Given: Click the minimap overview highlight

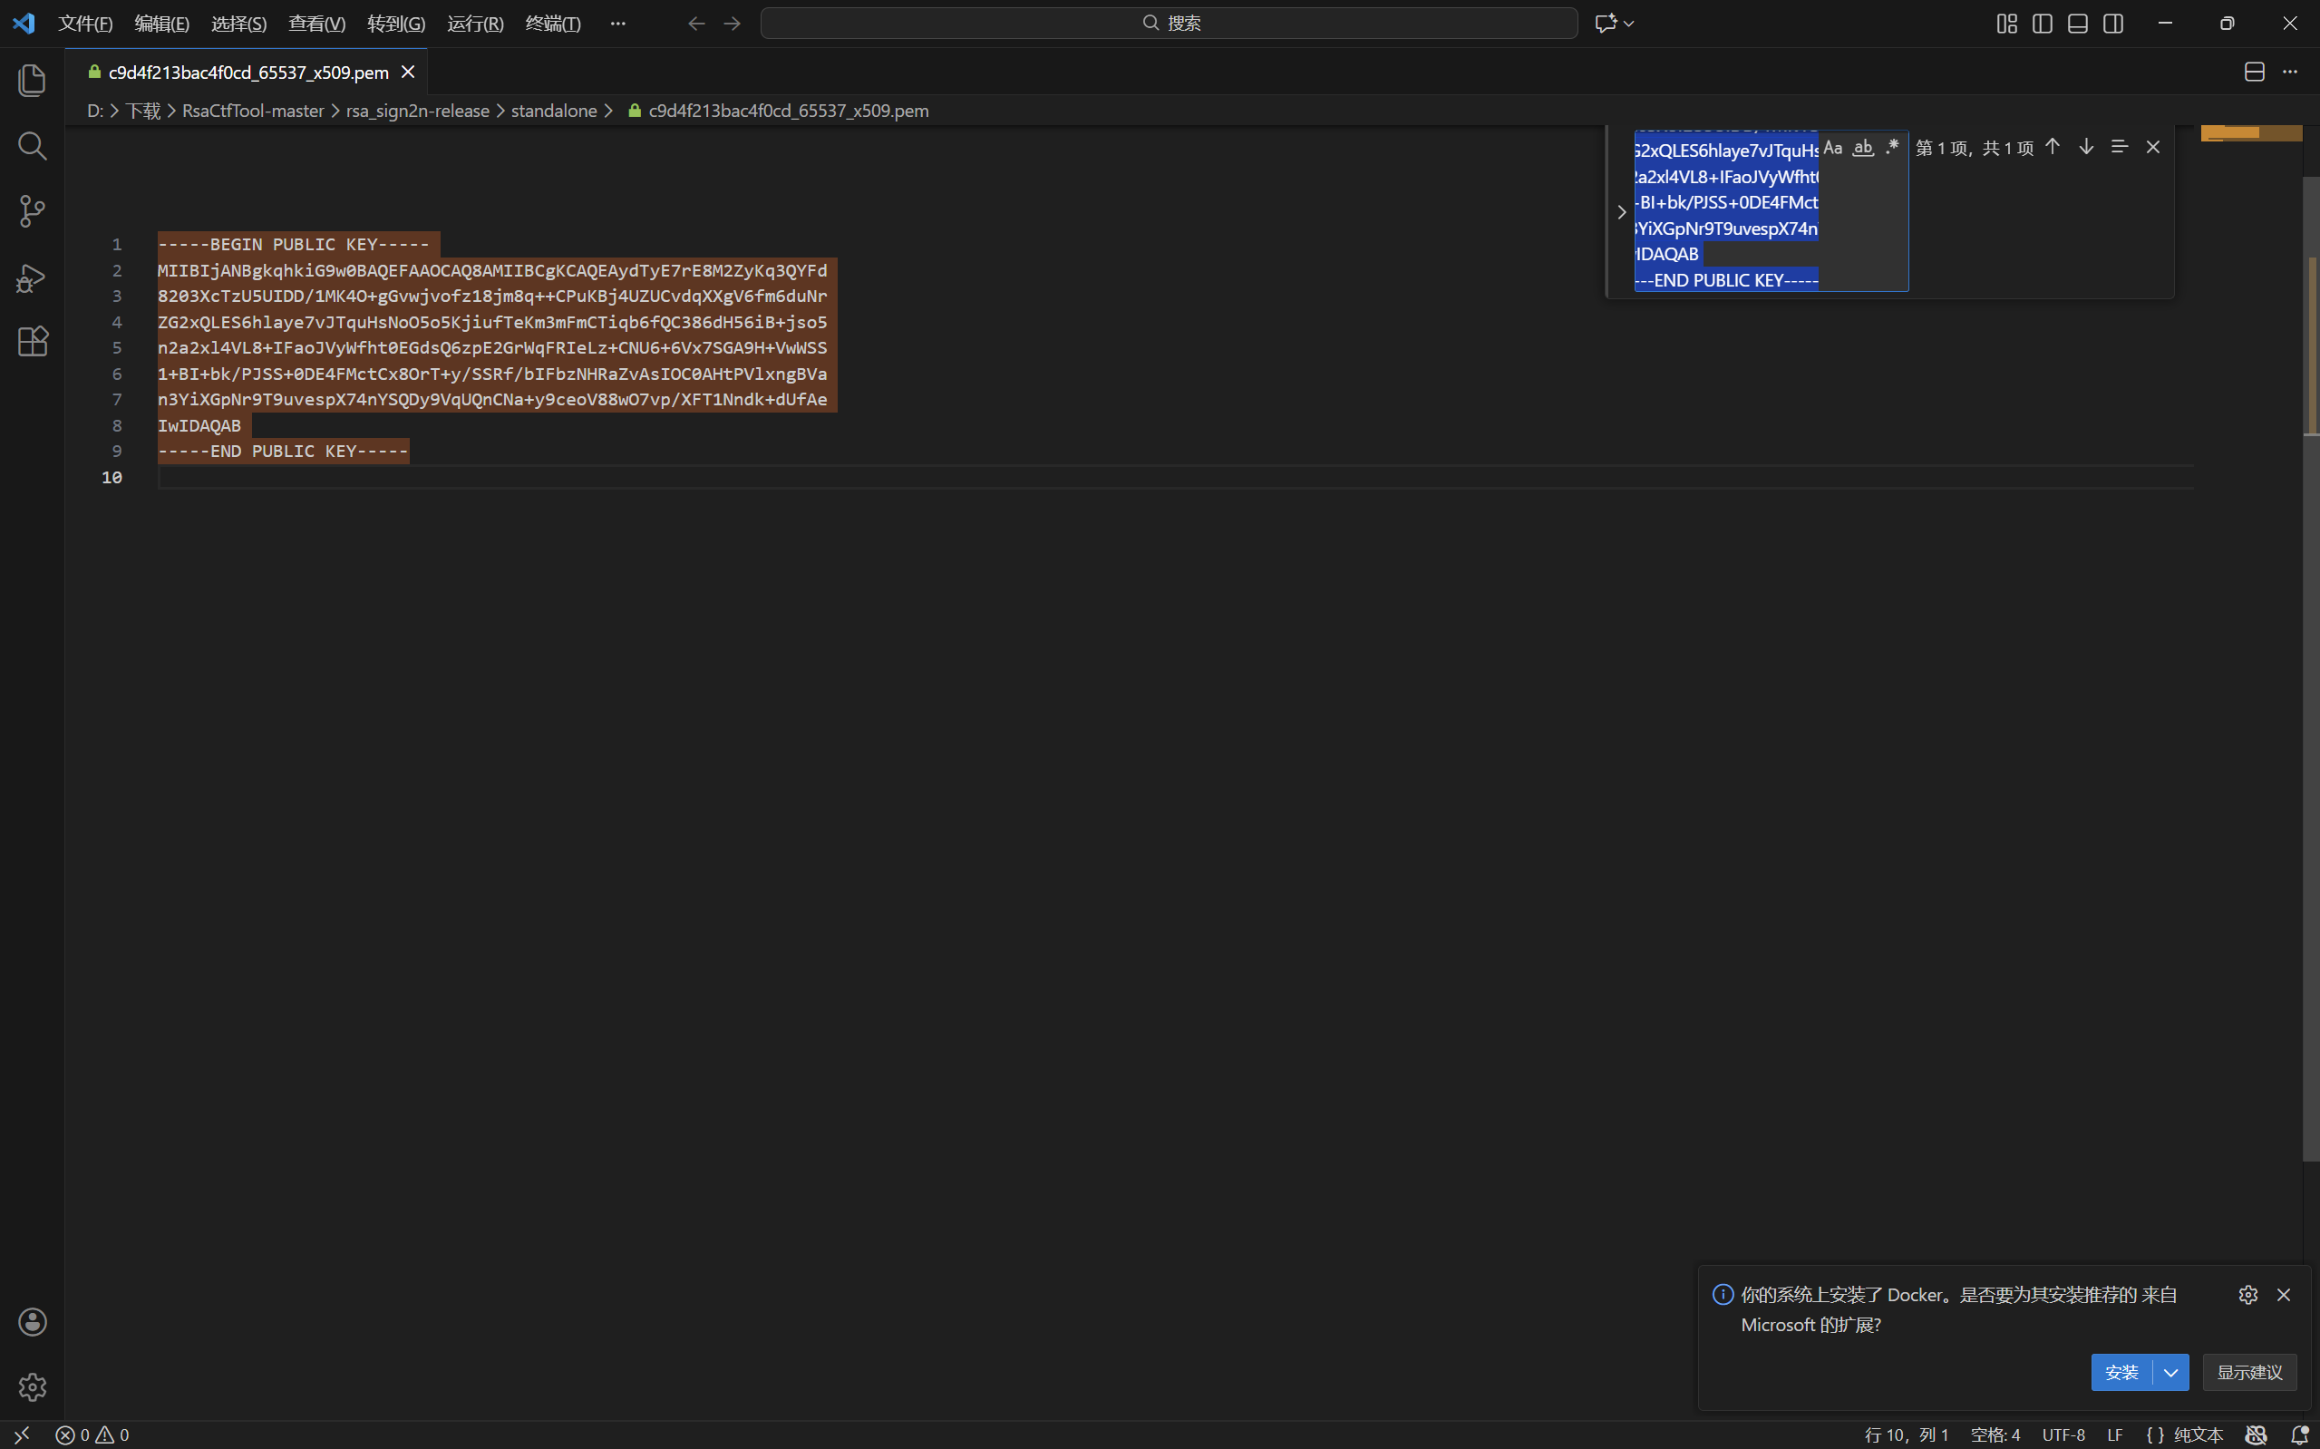Looking at the screenshot, I should (2251, 133).
